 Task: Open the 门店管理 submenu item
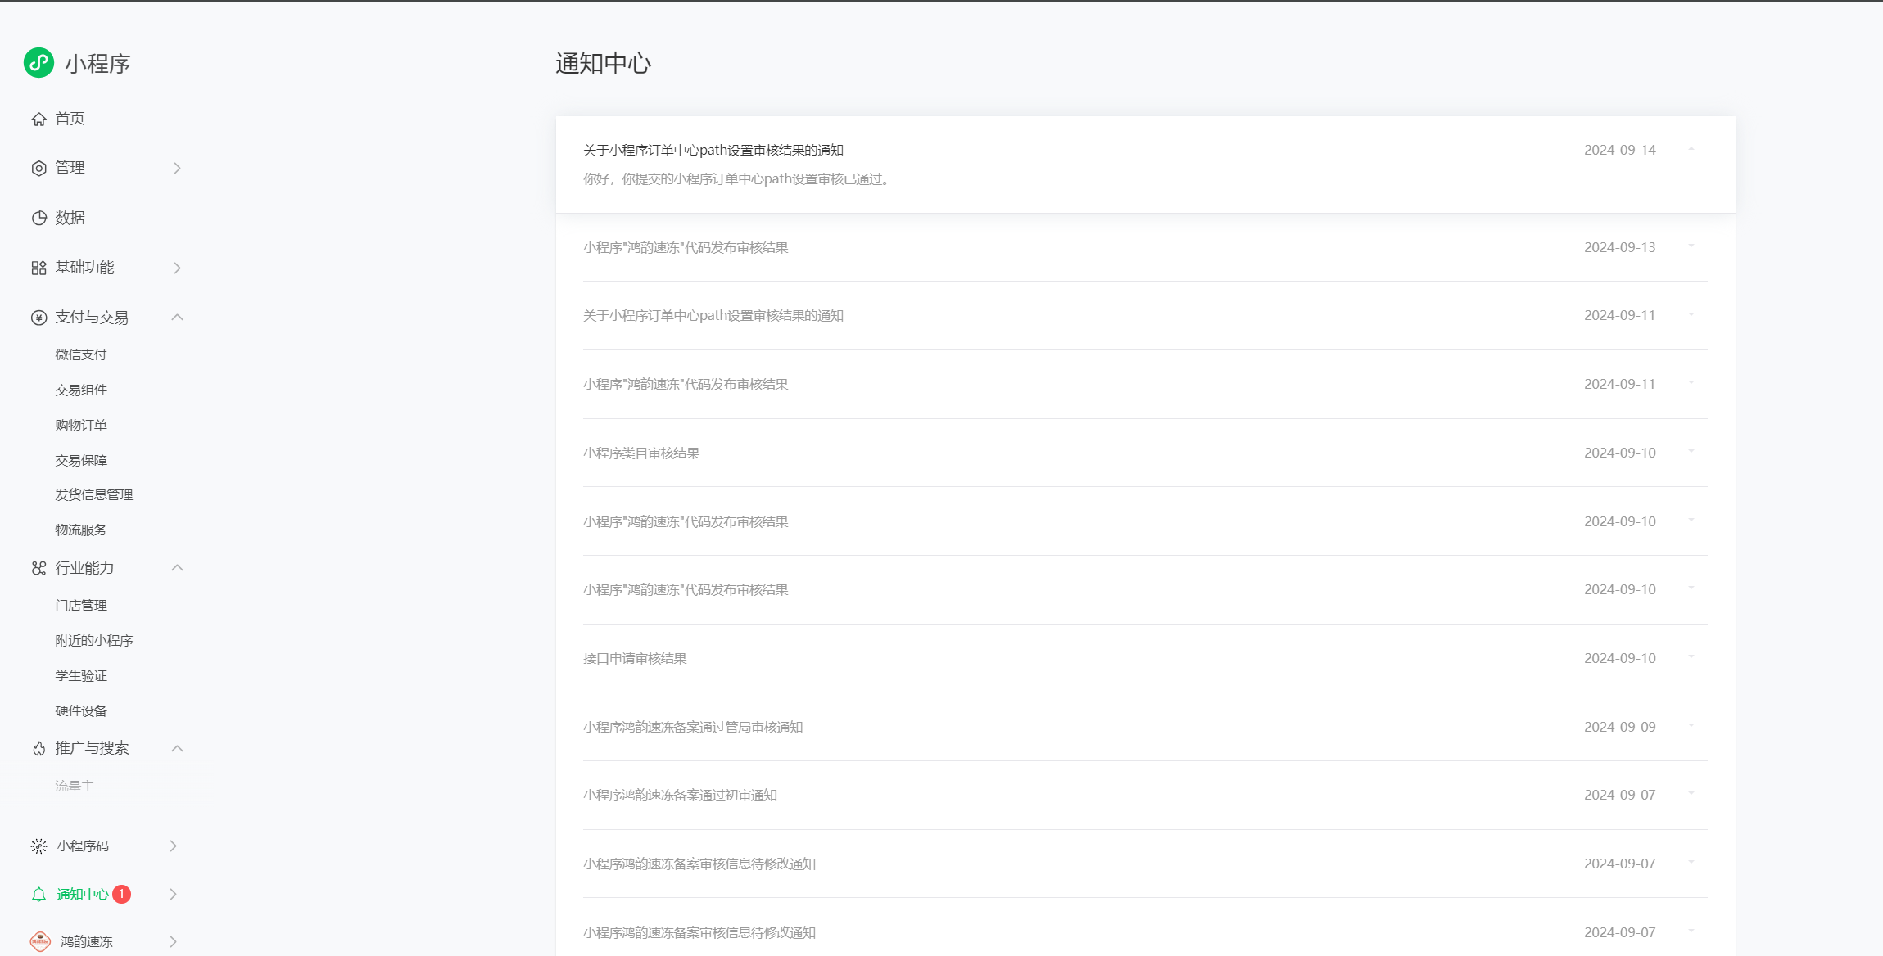coord(80,606)
